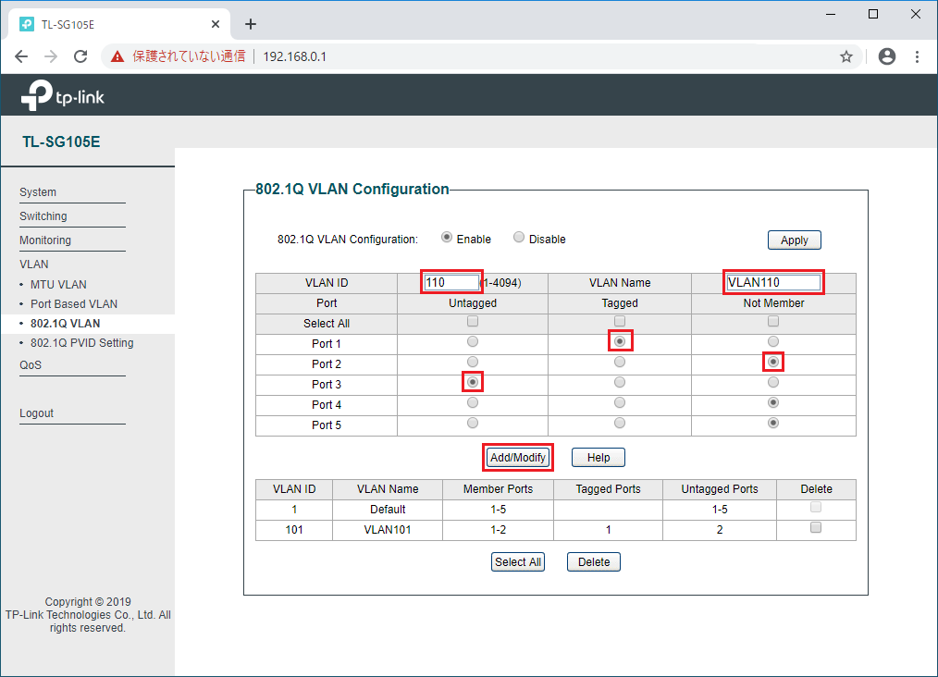The width and height of the screenshot is (938, 677).
Task: Click VLAN ID 101 cell in the table
Action: 294,530
